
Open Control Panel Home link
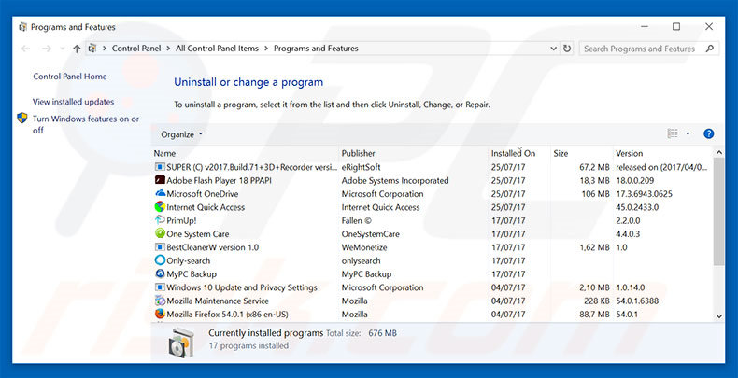pyautogui.click(x=70, y=77)
